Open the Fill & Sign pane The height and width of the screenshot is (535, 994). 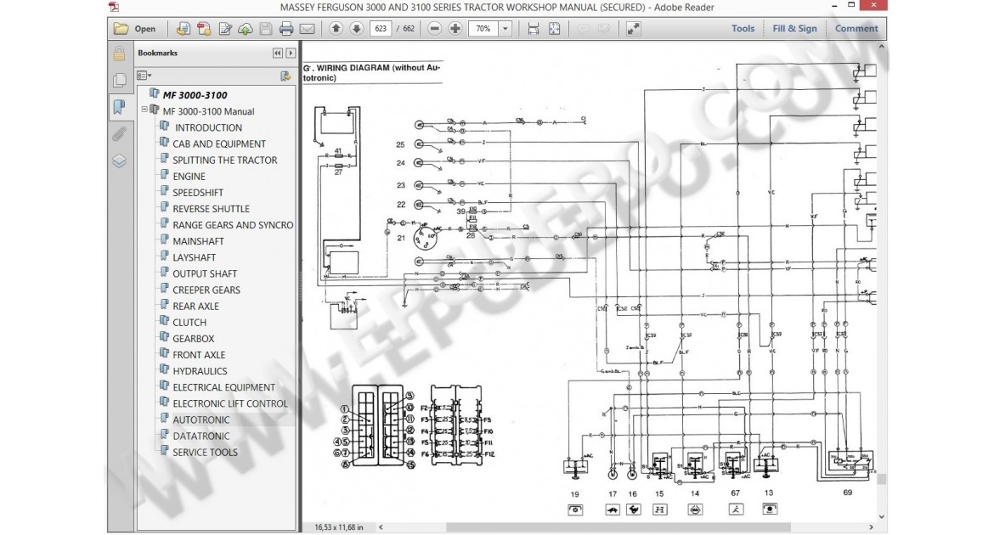pyautogui.click(x=794, y=29)
